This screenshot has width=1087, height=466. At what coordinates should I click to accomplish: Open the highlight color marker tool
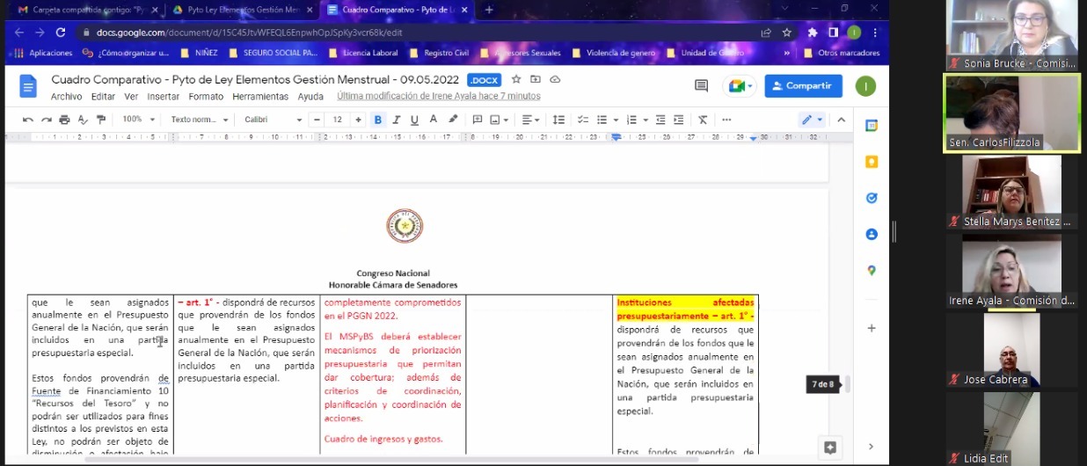point(453,120)
